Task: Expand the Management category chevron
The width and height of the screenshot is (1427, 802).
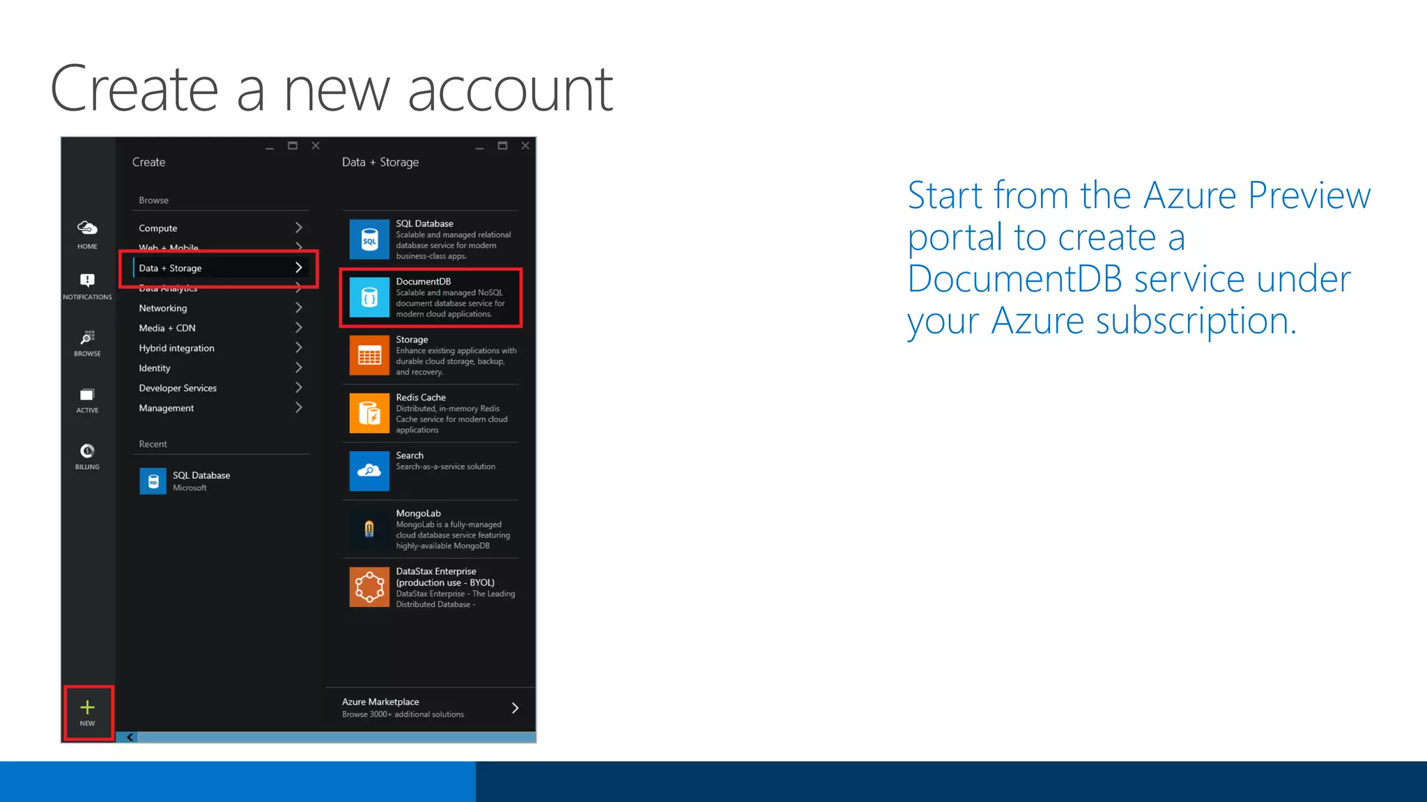Action: pyautogui.click(x=298, y=407)
